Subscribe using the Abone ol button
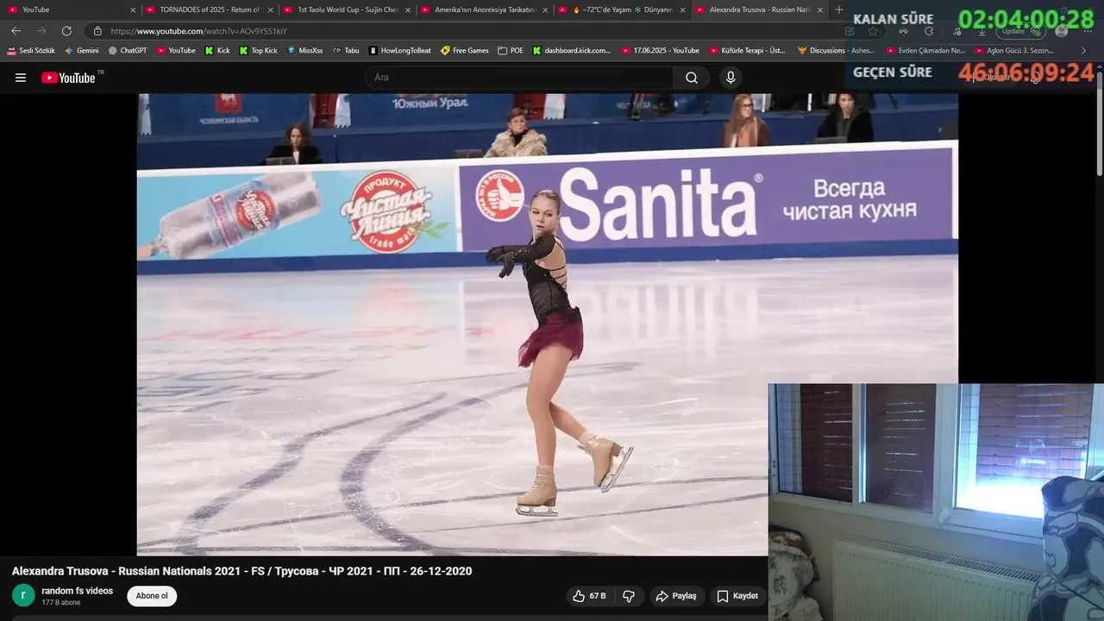 pyautogui.click(x=152, y=596)
